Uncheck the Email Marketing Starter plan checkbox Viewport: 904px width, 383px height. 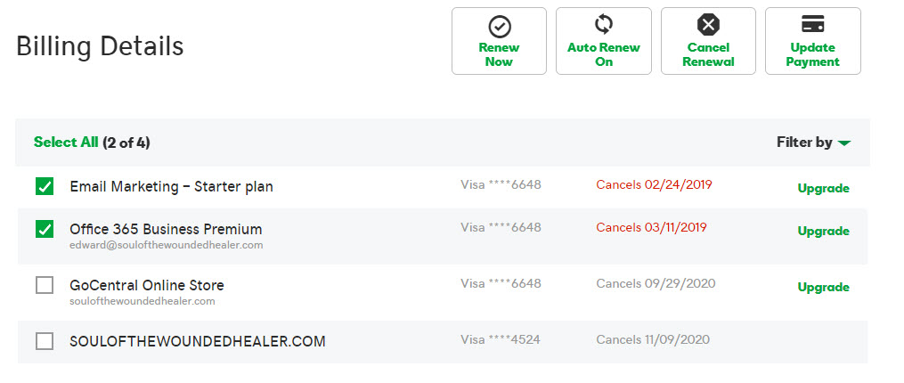(45, 186)
